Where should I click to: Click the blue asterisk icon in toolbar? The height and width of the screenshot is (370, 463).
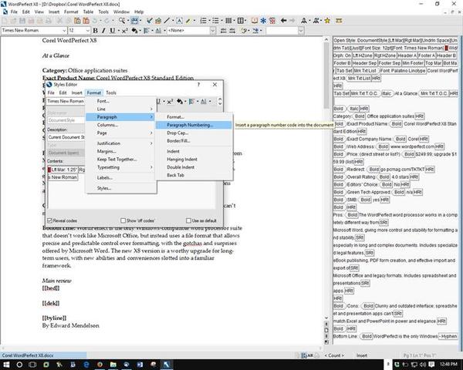click(x=263, y=20)
